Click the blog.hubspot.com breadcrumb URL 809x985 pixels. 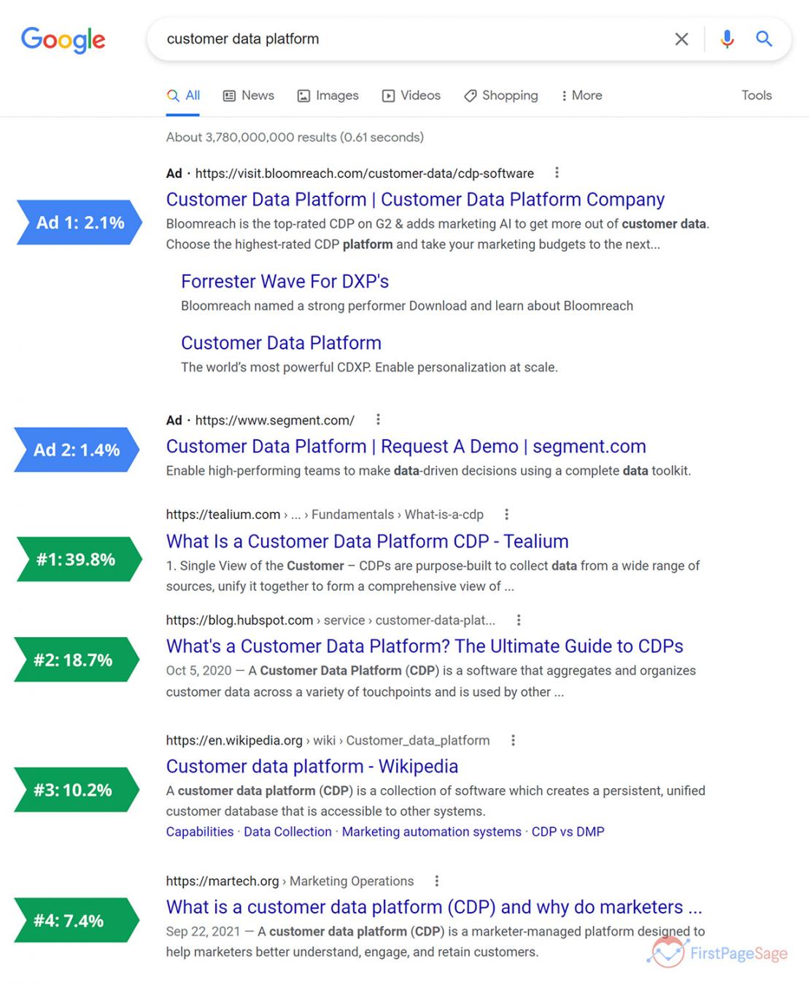(x=330, y=620)
